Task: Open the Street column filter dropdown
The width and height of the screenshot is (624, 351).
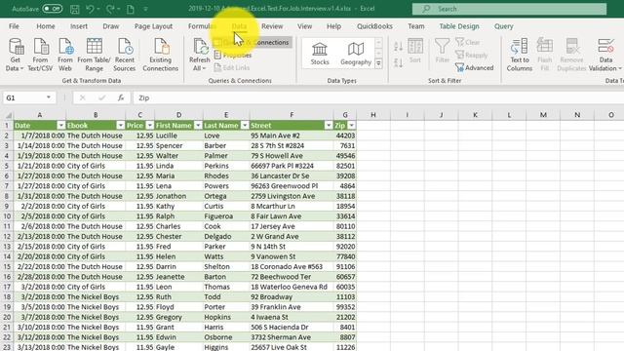Action: [x=329, y=126]
